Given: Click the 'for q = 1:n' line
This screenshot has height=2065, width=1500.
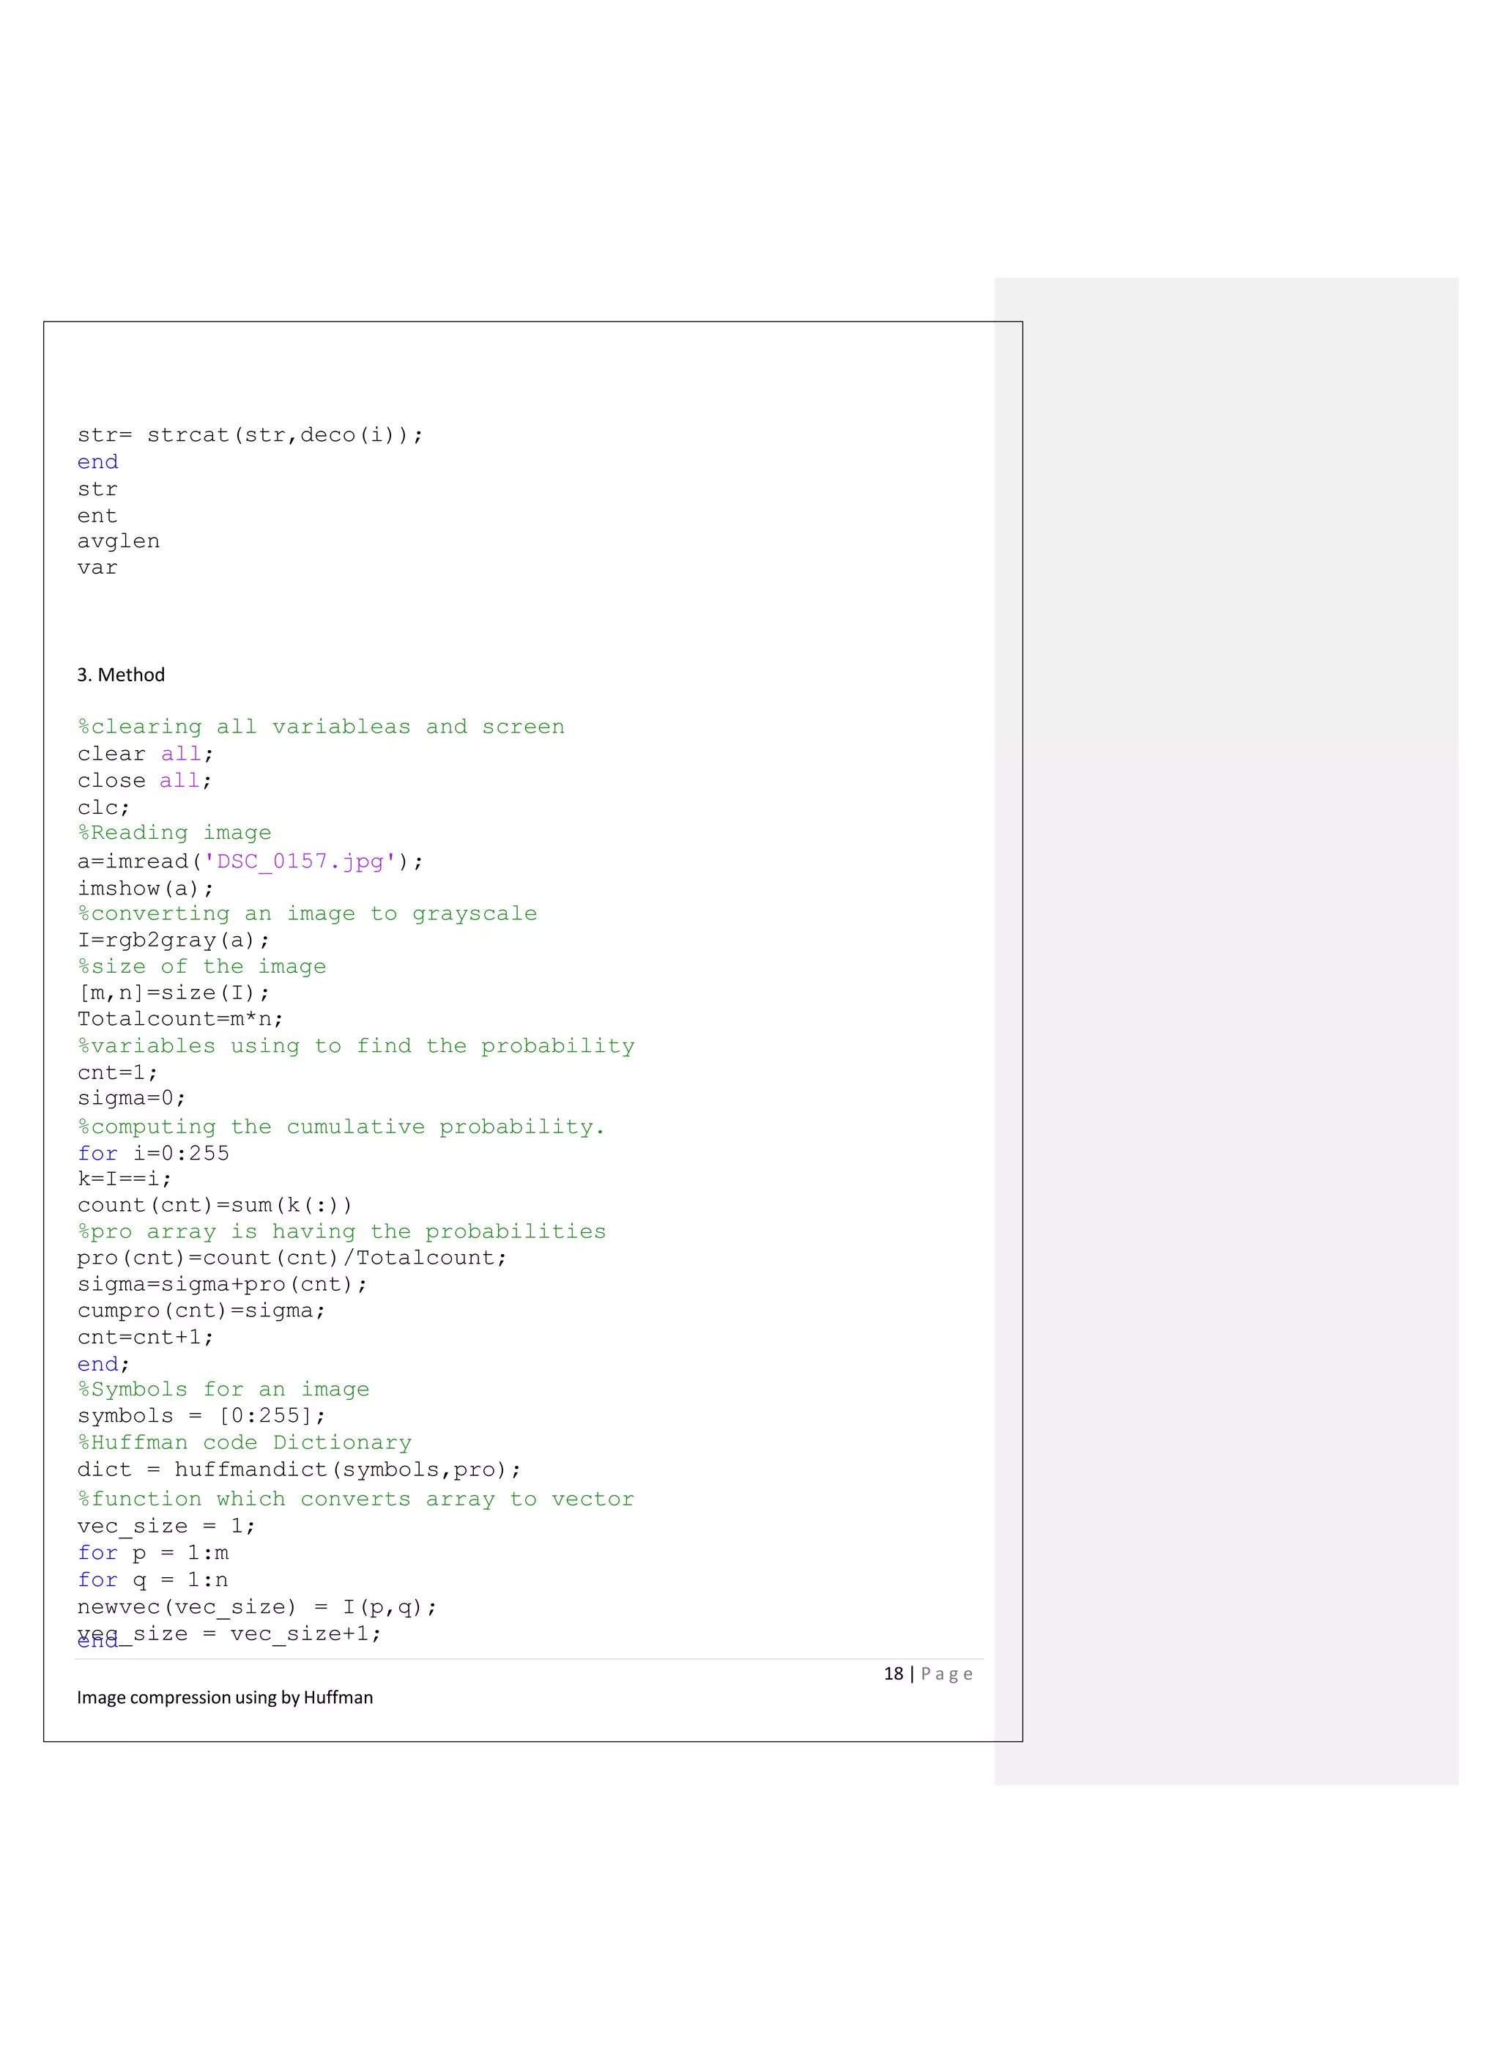Looking at the screenshot, I should (153, 1581).
